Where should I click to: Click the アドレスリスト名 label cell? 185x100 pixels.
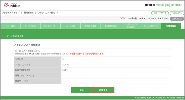(x=38, y=65)
